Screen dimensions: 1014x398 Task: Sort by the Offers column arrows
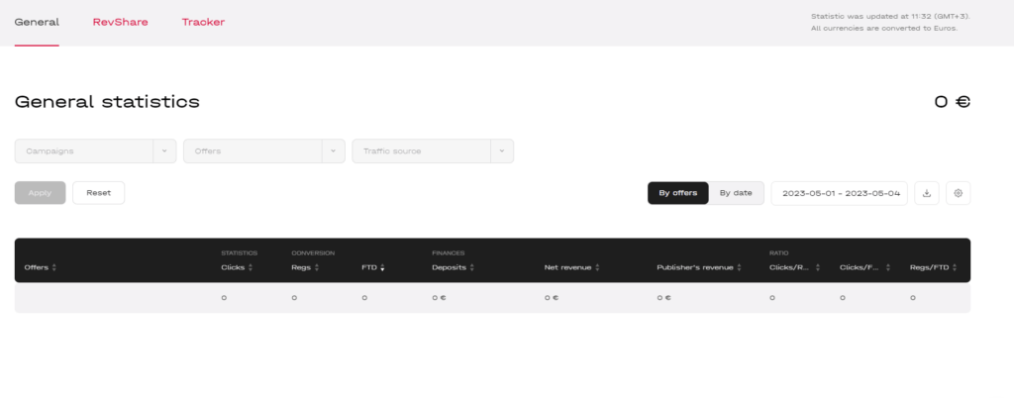54,267
